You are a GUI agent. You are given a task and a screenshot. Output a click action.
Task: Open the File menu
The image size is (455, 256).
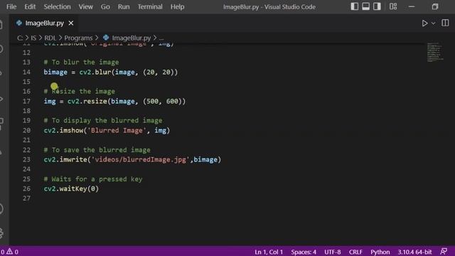tap(11, 6)
